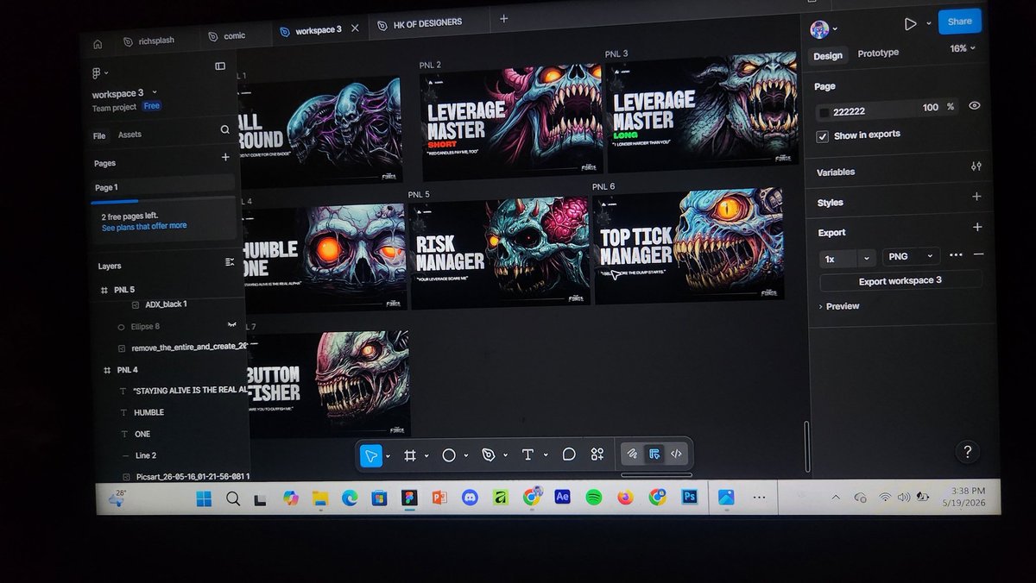Toggle page background visibility eye
The image size is (1036, 583).
tap(975, 105)
